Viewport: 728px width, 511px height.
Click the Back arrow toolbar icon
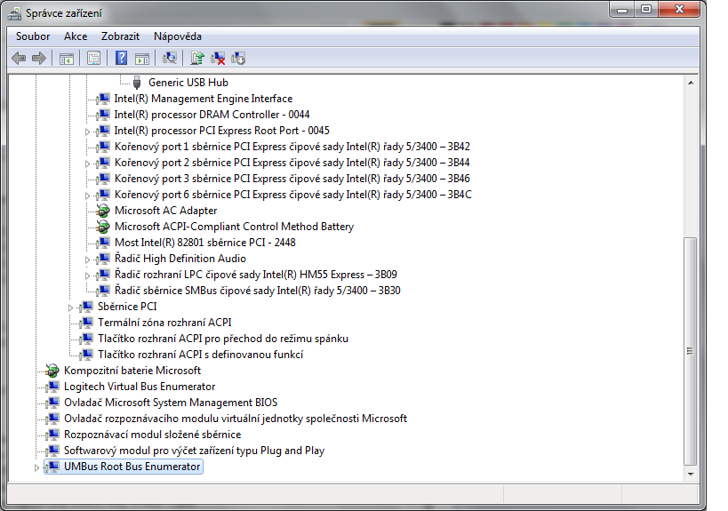pyautogui.click(x=19, y=58)
